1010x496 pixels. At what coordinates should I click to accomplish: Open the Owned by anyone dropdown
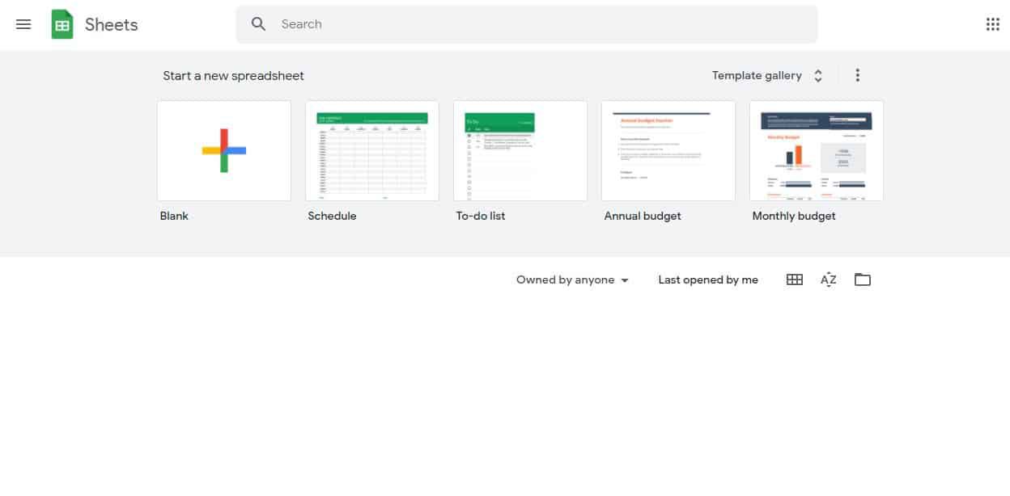(x=573, y=280)
